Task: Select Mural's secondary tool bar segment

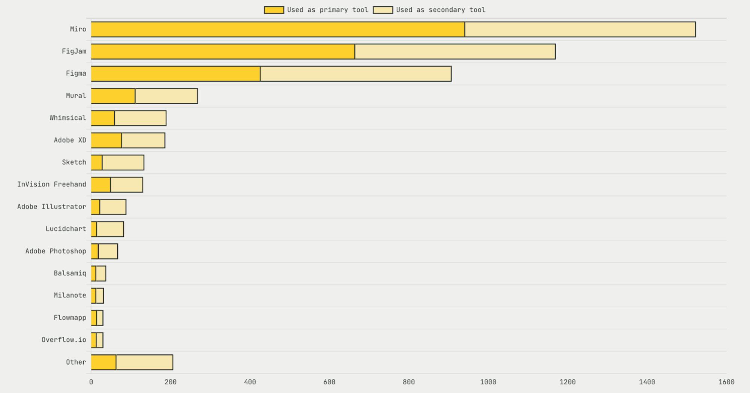Action: [x=166, y=96]
